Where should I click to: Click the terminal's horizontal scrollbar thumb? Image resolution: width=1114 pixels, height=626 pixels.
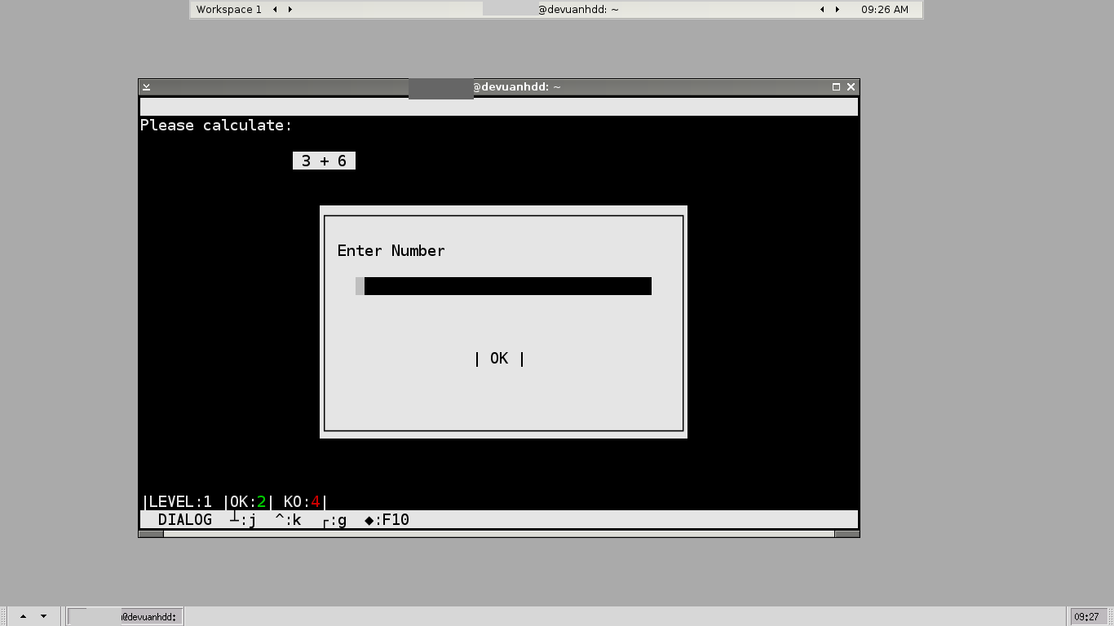point(499,534)
